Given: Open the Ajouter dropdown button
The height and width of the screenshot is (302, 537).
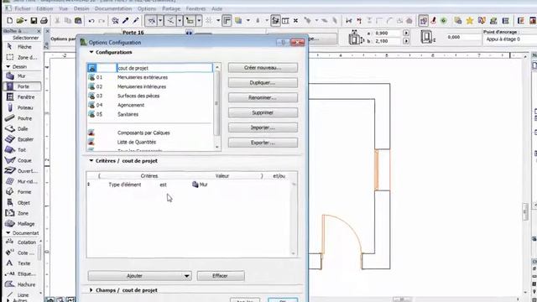Looking at the screenshot, I should (140, 276).
